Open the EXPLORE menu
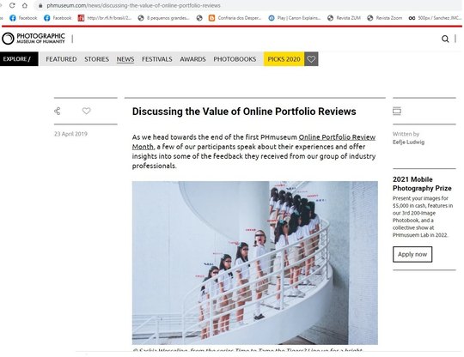Viewport: 464px width, 357px height. pyautogui.click(x=19, y=59)
